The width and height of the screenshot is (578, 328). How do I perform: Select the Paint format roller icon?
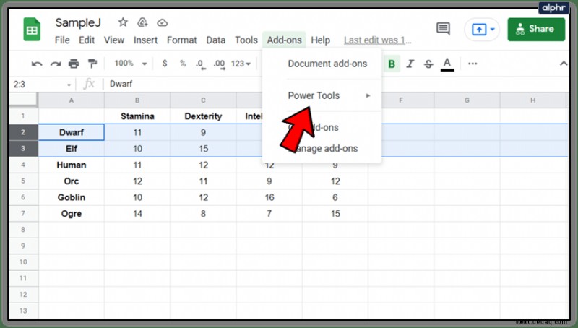(x=92, y=64)
